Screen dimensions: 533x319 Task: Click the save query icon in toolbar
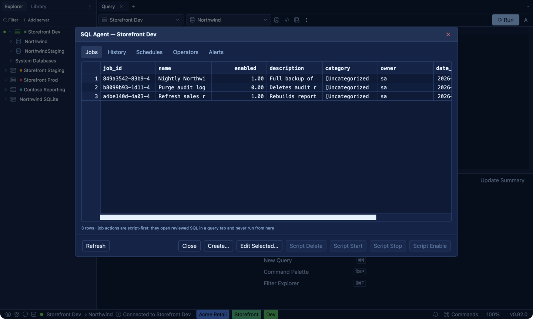pos(276,20)
